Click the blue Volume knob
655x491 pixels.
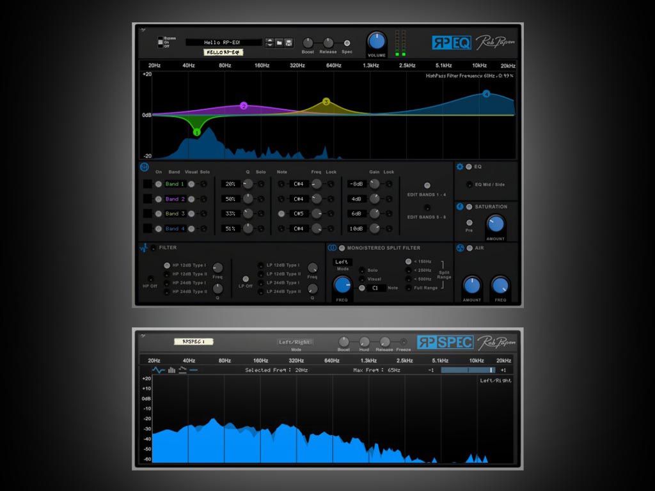click(376, 42)
